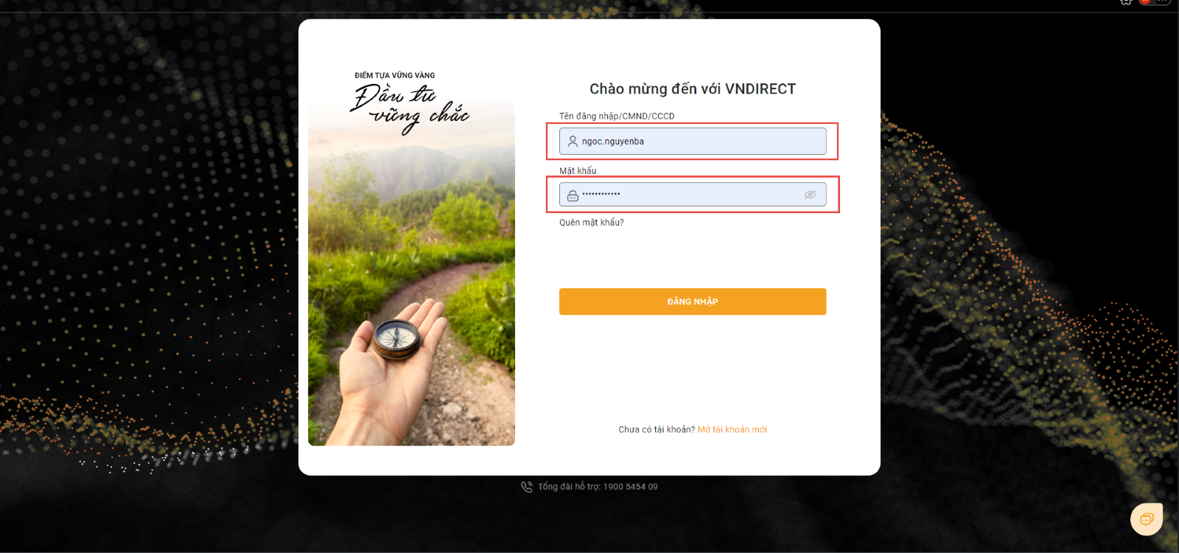Follow the Mở tài khoản mới link

click(732, 429)
